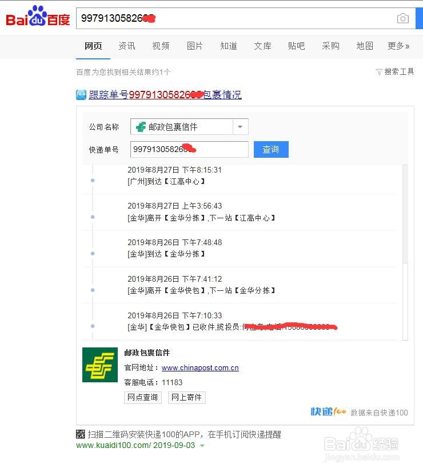Open 搜索工具 filter options
The width and height of the screenshot is (423, 472).
(399, 71)
